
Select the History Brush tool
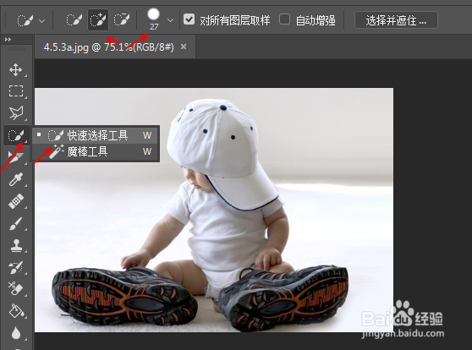tap(16, 267)
